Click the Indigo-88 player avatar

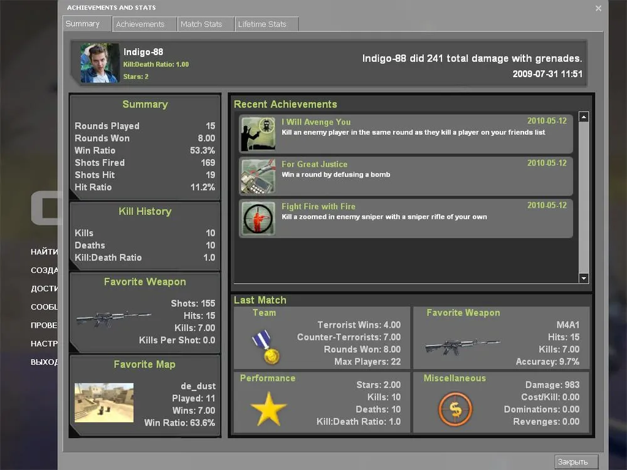(100, 63)
